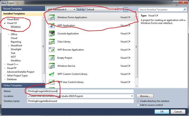The height and width of the screenshot is (116, 189).
Task: Select the Test category
Action: click(13, 53)
